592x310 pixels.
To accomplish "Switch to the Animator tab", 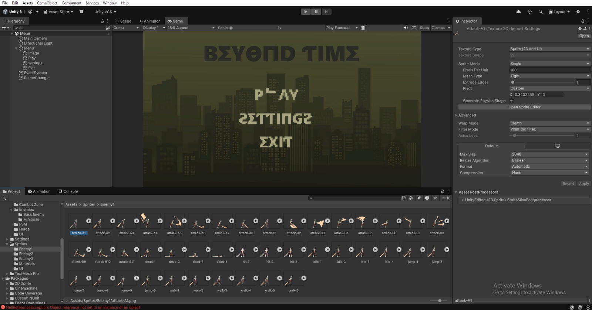I will point(149,21).
